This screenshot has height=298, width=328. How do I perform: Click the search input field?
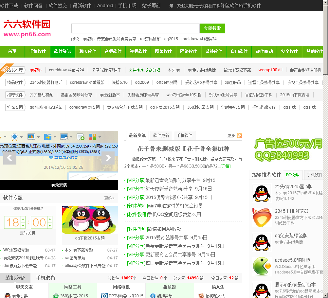[135, 28]
